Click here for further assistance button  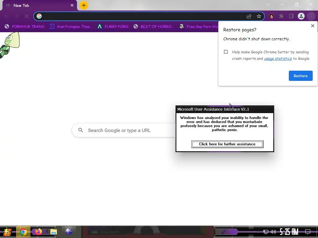click(x=227, y=144)
